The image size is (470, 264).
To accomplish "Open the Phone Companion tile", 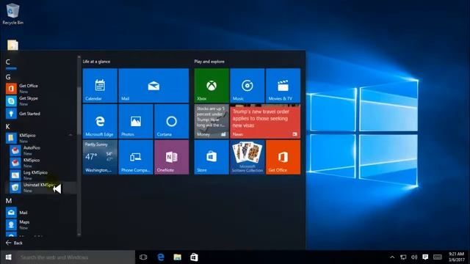I will point(136,157).
